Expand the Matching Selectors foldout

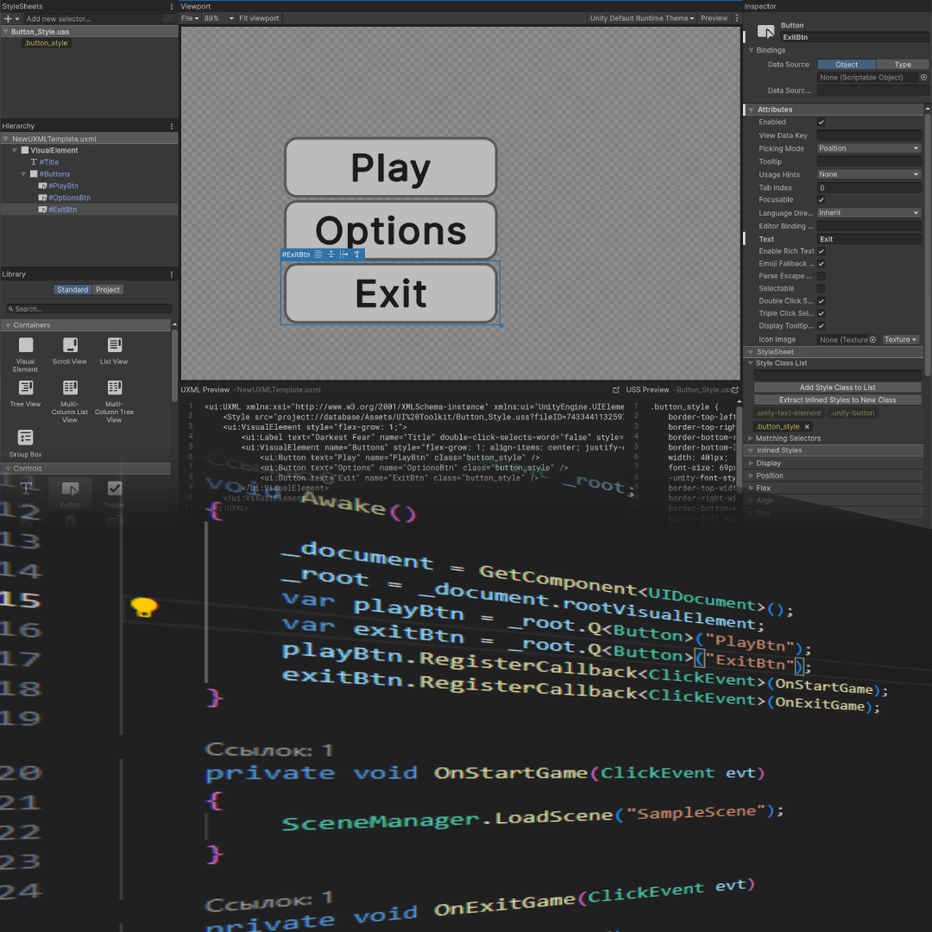[751, 438]
